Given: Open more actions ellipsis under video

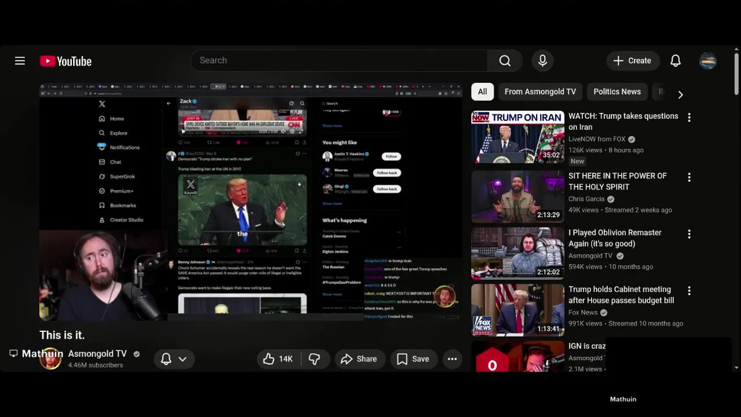Looking at the screenshot, I should [x=452, y=359].
